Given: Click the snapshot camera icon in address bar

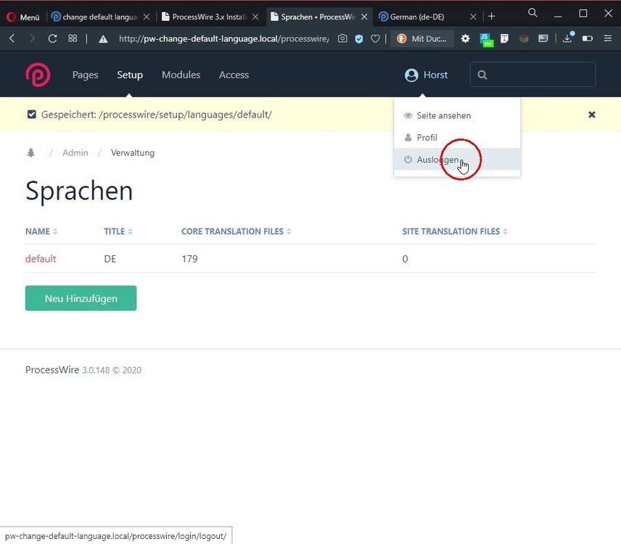Looking at the screenshot, I should 342,38.
